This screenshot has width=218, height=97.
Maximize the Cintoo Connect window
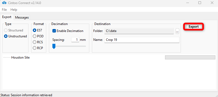pyautogui.click(x=200, y=3)
